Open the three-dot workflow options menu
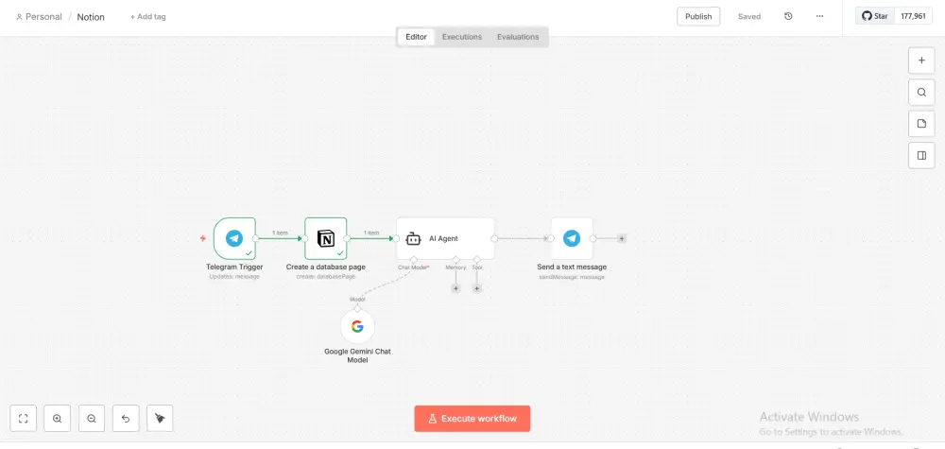Image resolution: width=945 pixels, height=449 pixels. (819, 16)
